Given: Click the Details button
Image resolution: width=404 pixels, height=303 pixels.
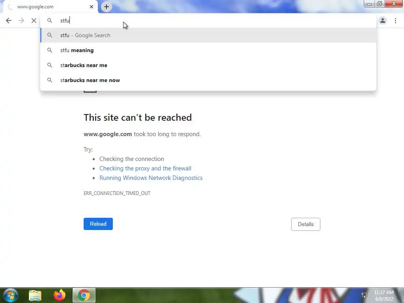Looking at the screenshot, I should (x=306, y=224).
